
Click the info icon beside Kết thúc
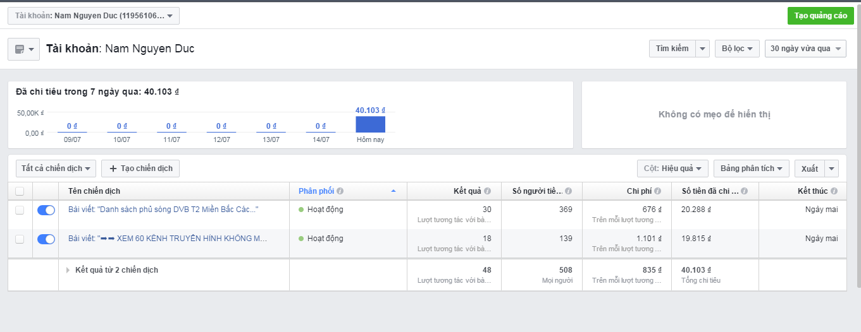[834, 191]
